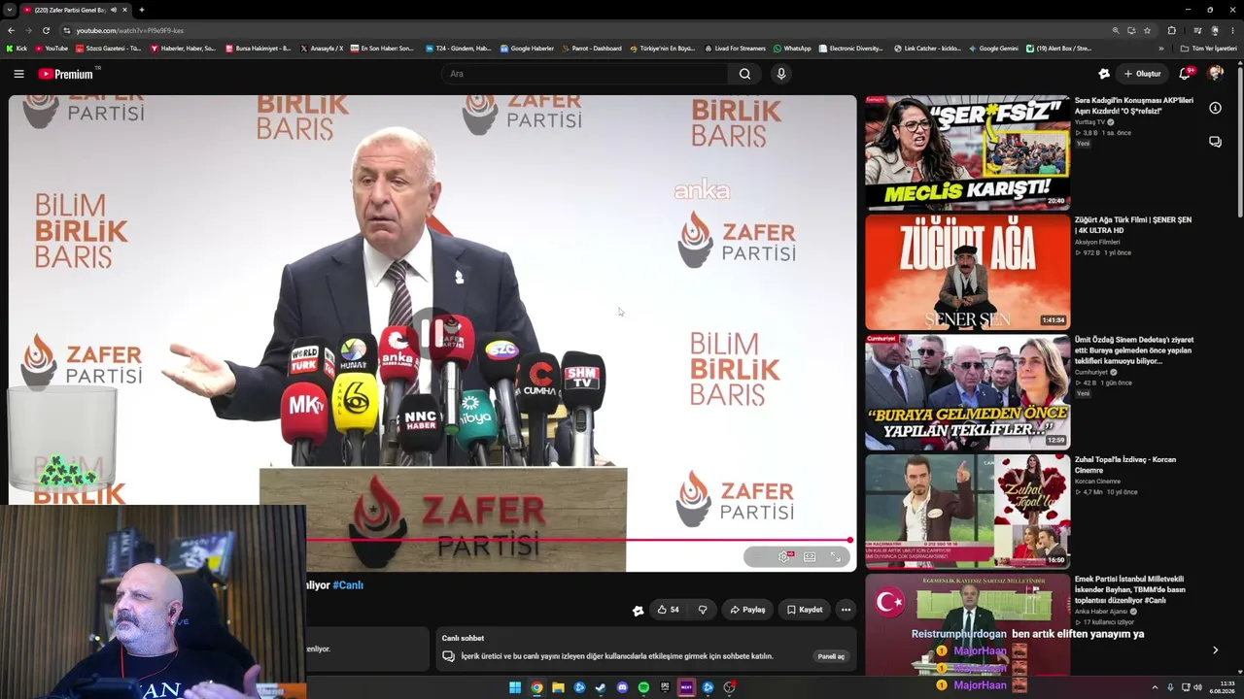Open Discord from the taskbar

point(622,687)
